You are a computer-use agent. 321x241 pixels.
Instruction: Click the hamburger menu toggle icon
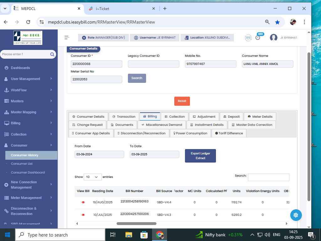(x=67, y=38)
